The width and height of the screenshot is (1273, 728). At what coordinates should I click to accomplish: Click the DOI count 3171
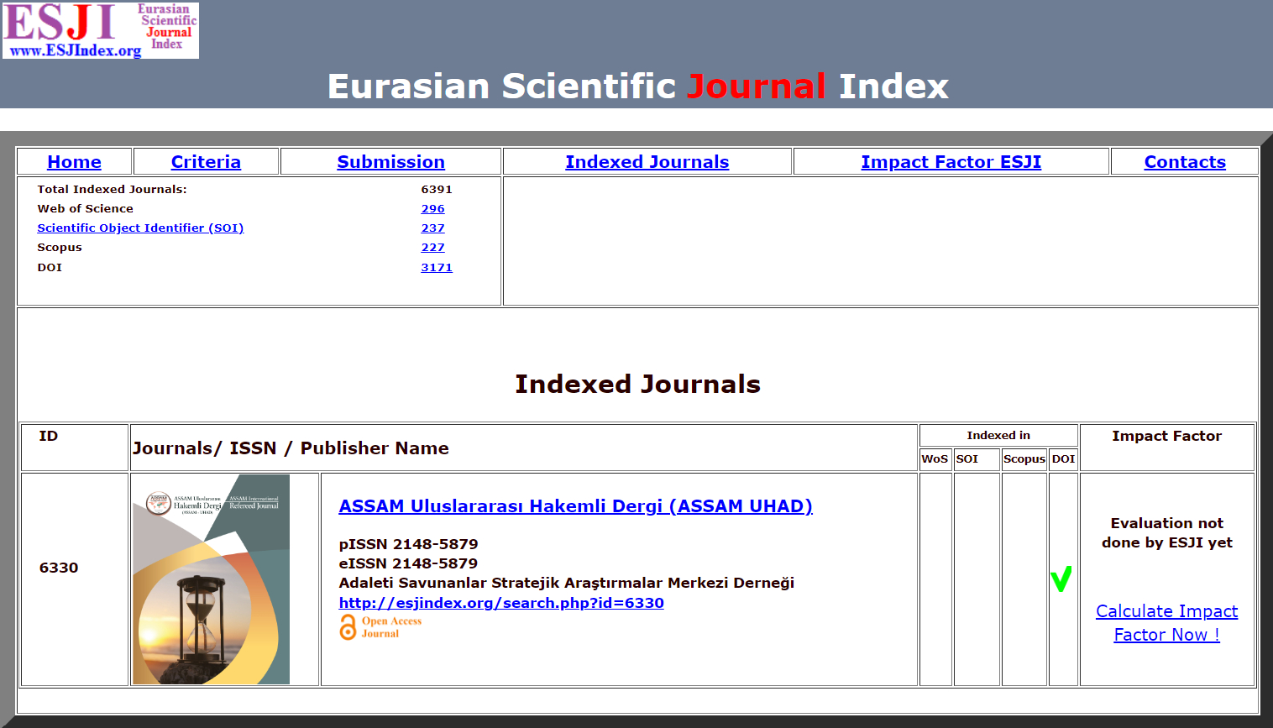pos(436,268)
